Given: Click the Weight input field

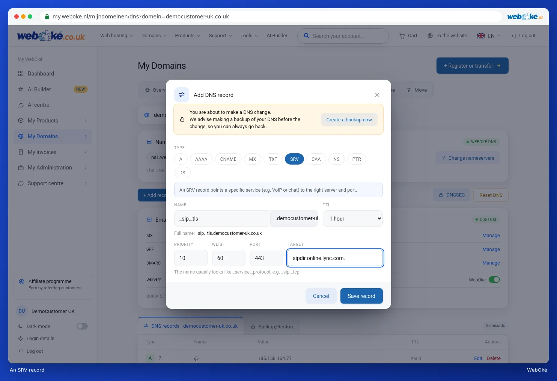Looking at the screenshot, I should click(x=229, y=258).
